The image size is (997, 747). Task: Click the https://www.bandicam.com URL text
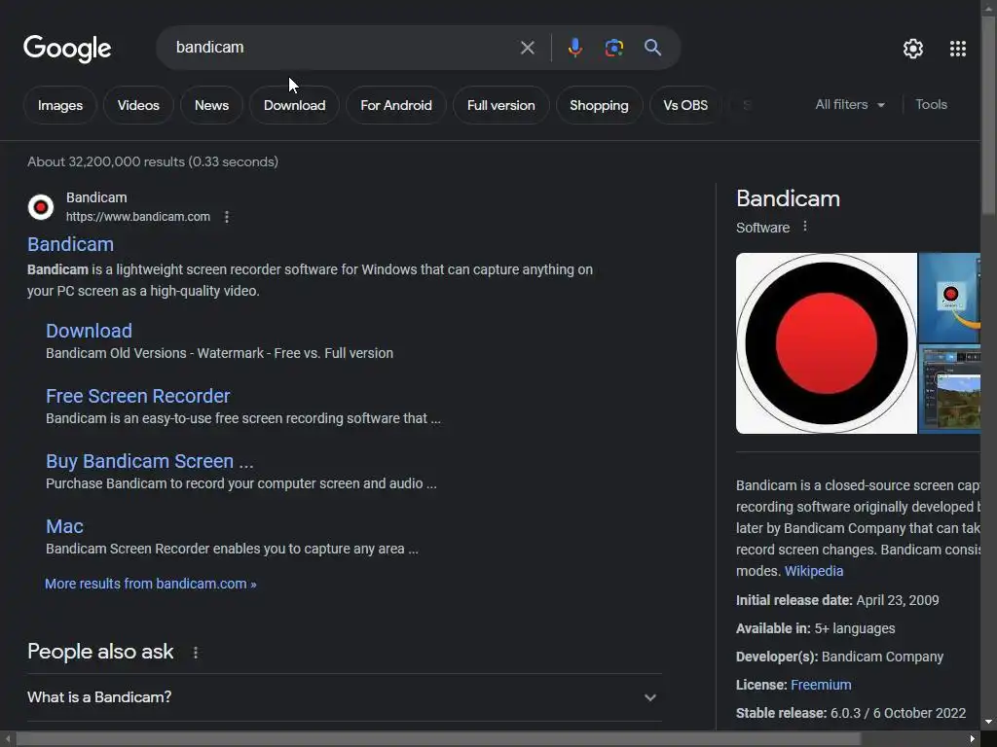138,217
